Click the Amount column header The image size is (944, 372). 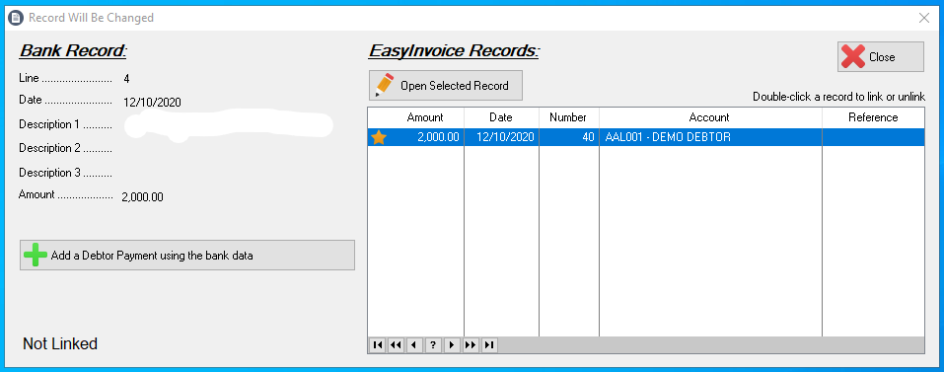tap(415, 117)
